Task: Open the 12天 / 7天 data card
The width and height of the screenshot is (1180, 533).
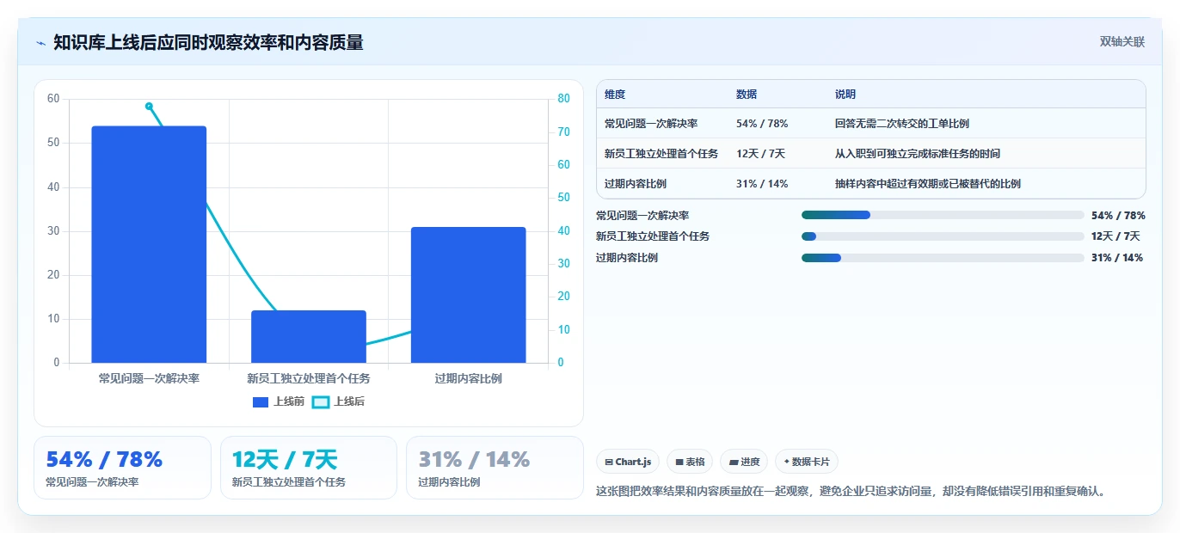Action: click(x=309, y=468)
